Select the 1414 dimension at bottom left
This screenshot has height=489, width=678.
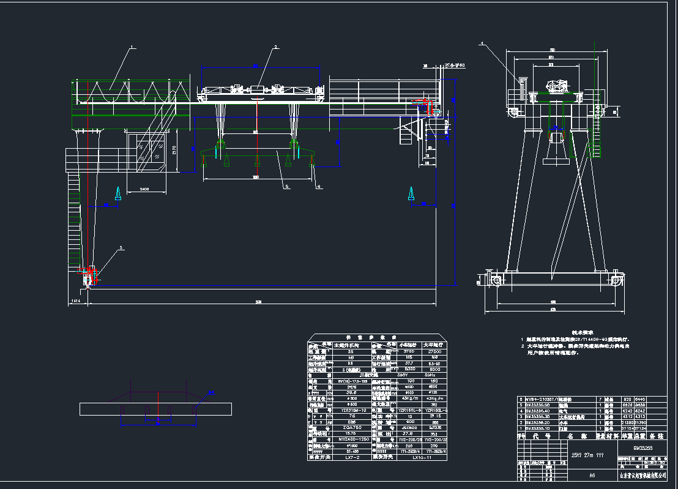(x=76, y=301)
